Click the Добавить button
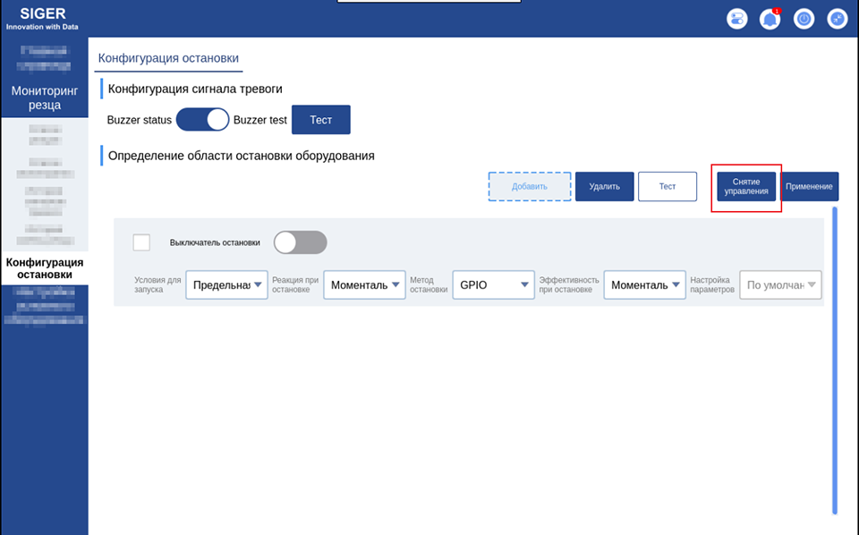Image resolution: width=859 pixels, height=535 pixels. (529, 186)
